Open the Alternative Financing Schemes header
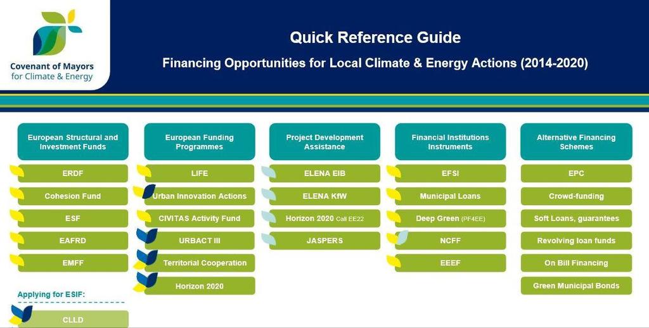649x328 pixels. (576, 142)
